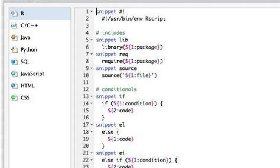The width and height of the screenshot is (280, 168).
Task: Fold snippet ei at line 21
Action: tap(91, 153)
